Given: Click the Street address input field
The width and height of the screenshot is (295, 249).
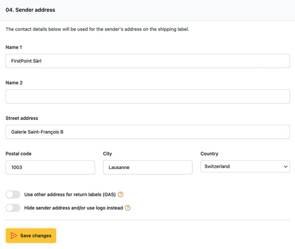Looking at the screenshot, I should point(147,132).
